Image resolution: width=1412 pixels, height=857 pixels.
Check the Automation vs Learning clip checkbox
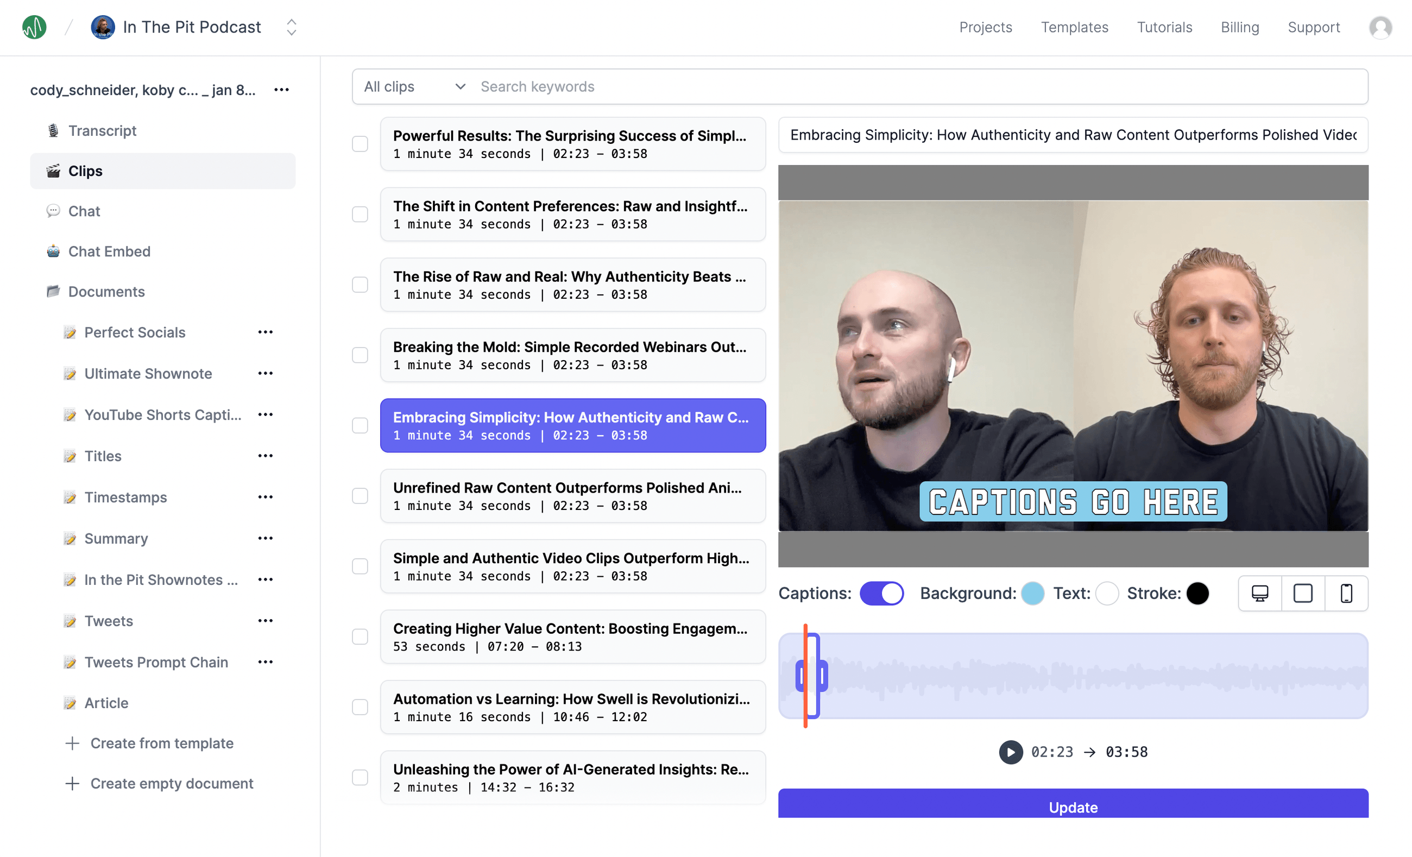[360, 707]
